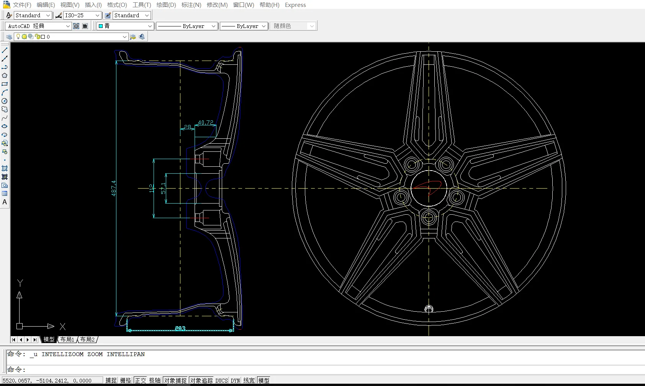Click the 线宽 lineweight status button
Image resolution: width=645 pixels, height=386 pixels.
(249, 380)
